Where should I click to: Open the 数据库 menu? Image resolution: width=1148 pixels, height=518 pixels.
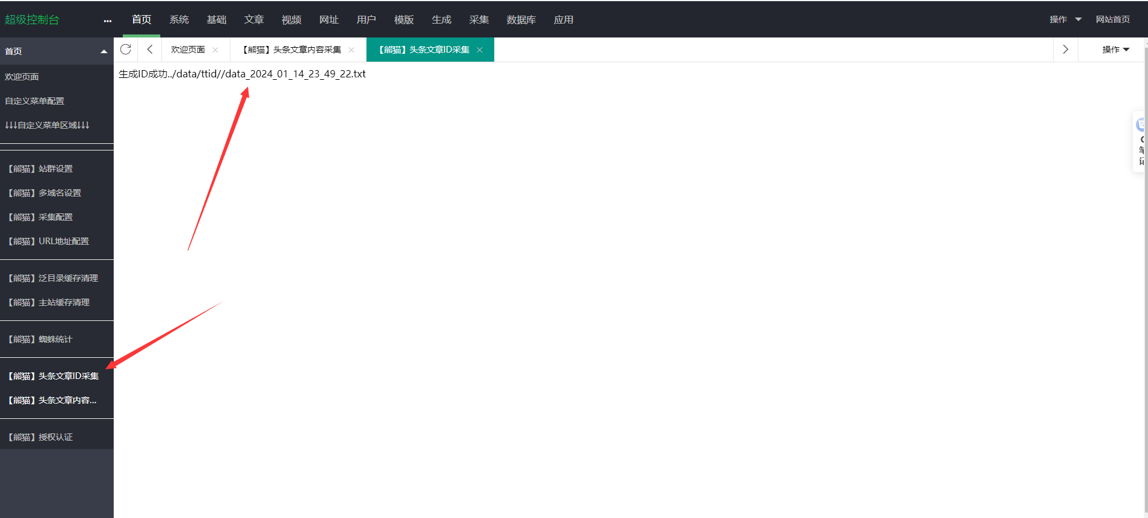521,19
